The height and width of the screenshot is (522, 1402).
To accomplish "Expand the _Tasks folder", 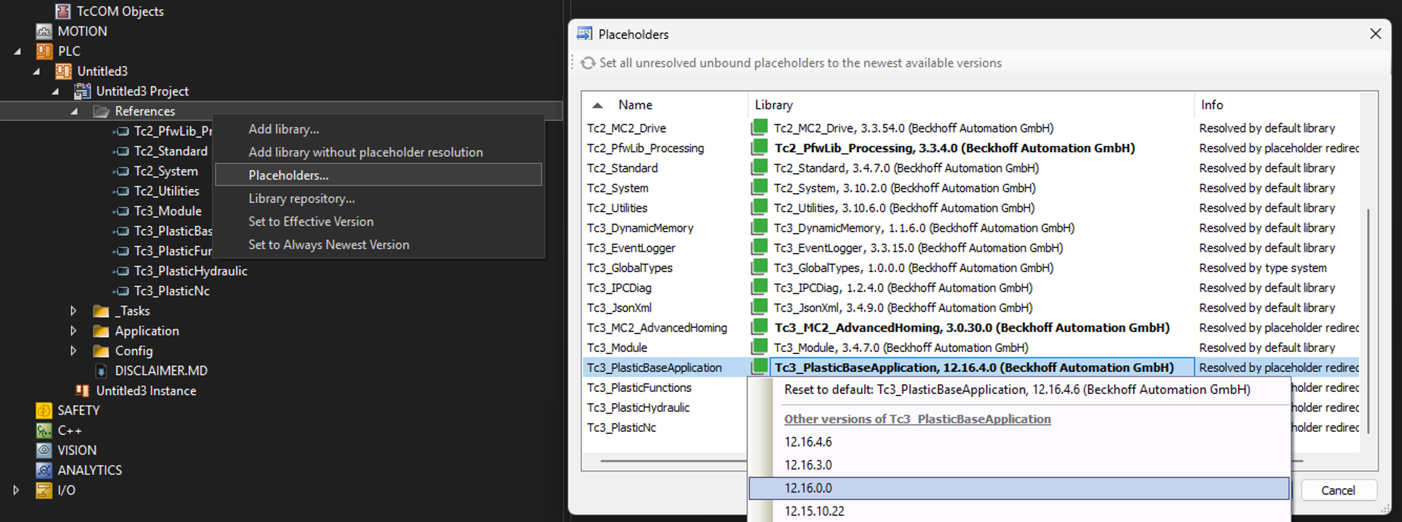I will pos(74,311).
